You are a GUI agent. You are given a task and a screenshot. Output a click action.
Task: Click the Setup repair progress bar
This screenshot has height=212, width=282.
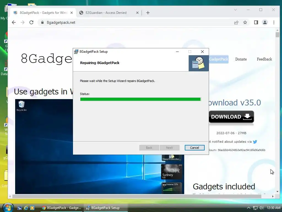coord(140,99)
